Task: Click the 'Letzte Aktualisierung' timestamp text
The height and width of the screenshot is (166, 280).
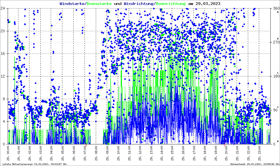Action: 35,164
